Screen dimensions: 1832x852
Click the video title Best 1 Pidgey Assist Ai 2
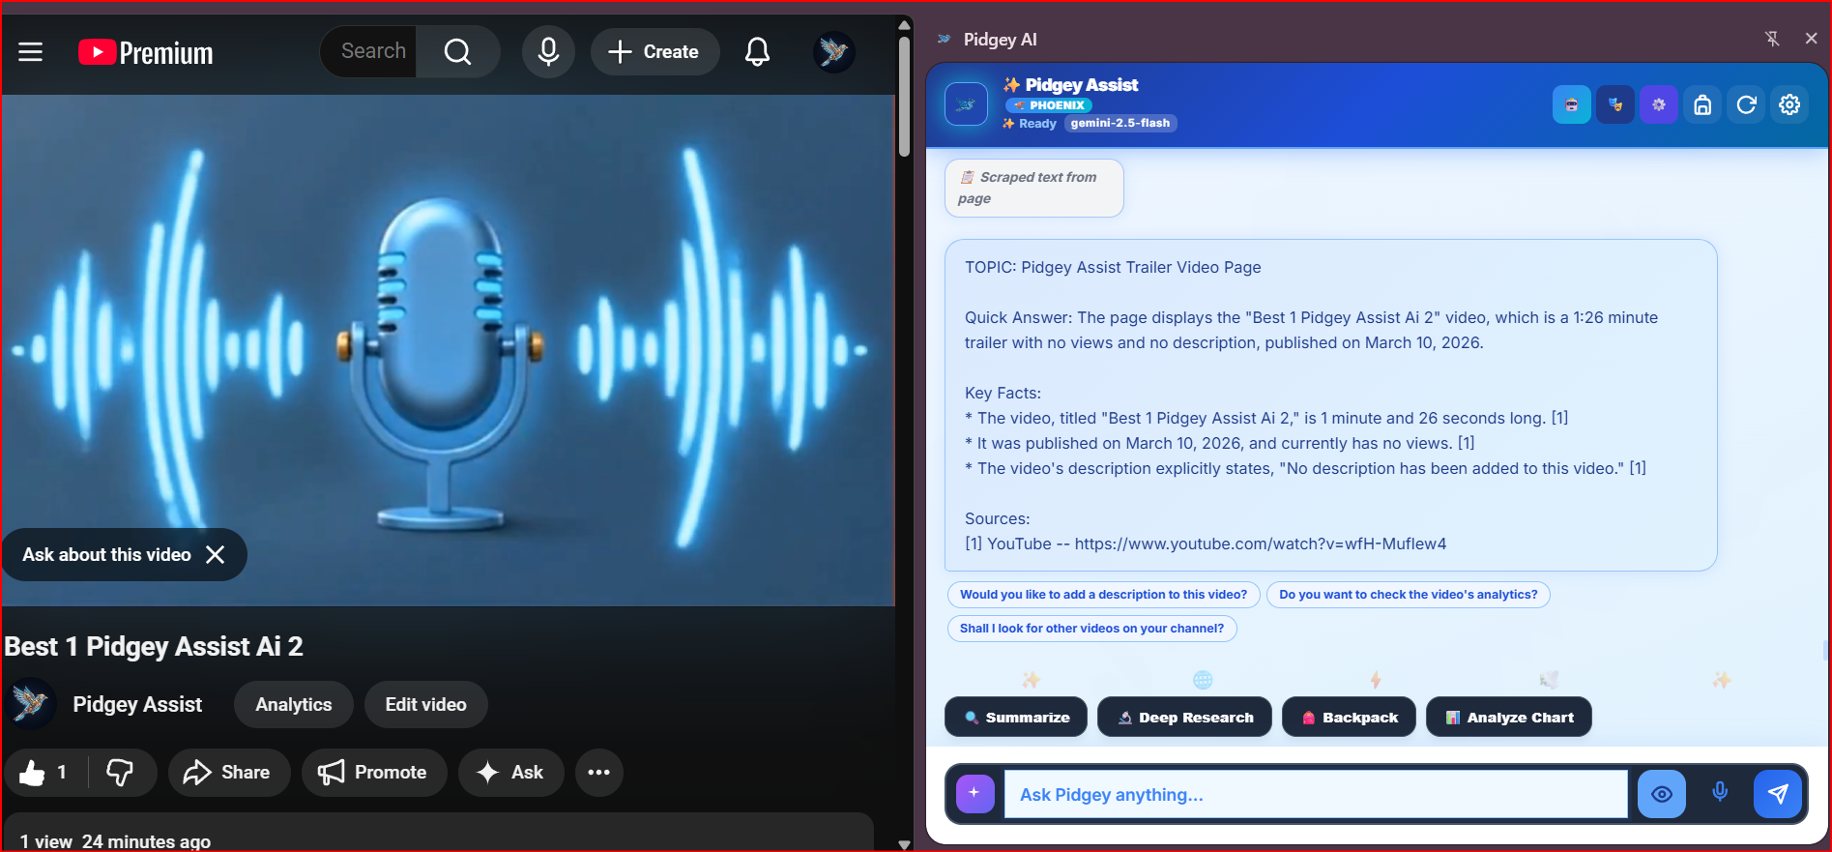point(154,646)
